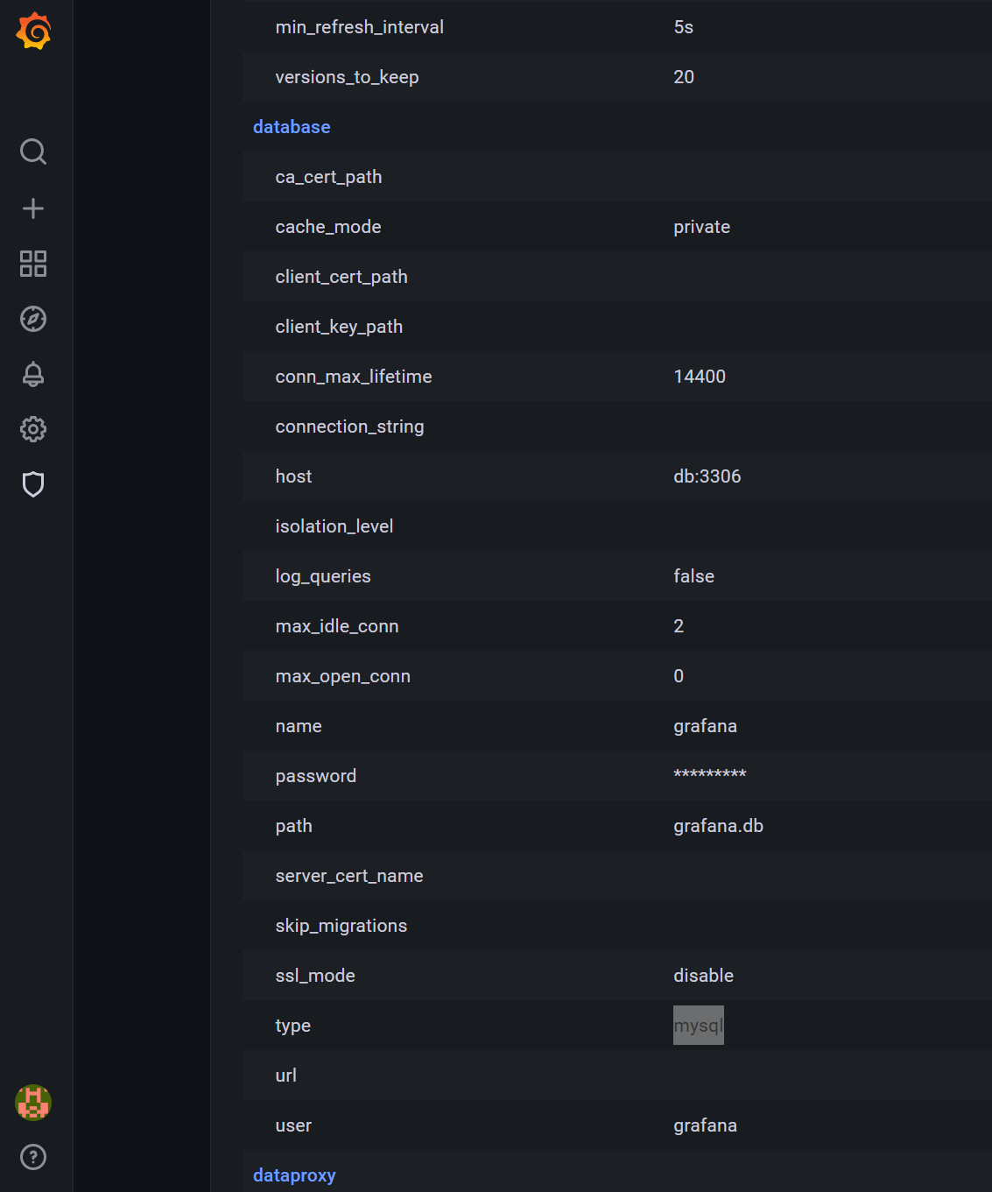Viewport: 992px width, 1192px height.
Task: Click the log_queries value false
Action: 694,576
